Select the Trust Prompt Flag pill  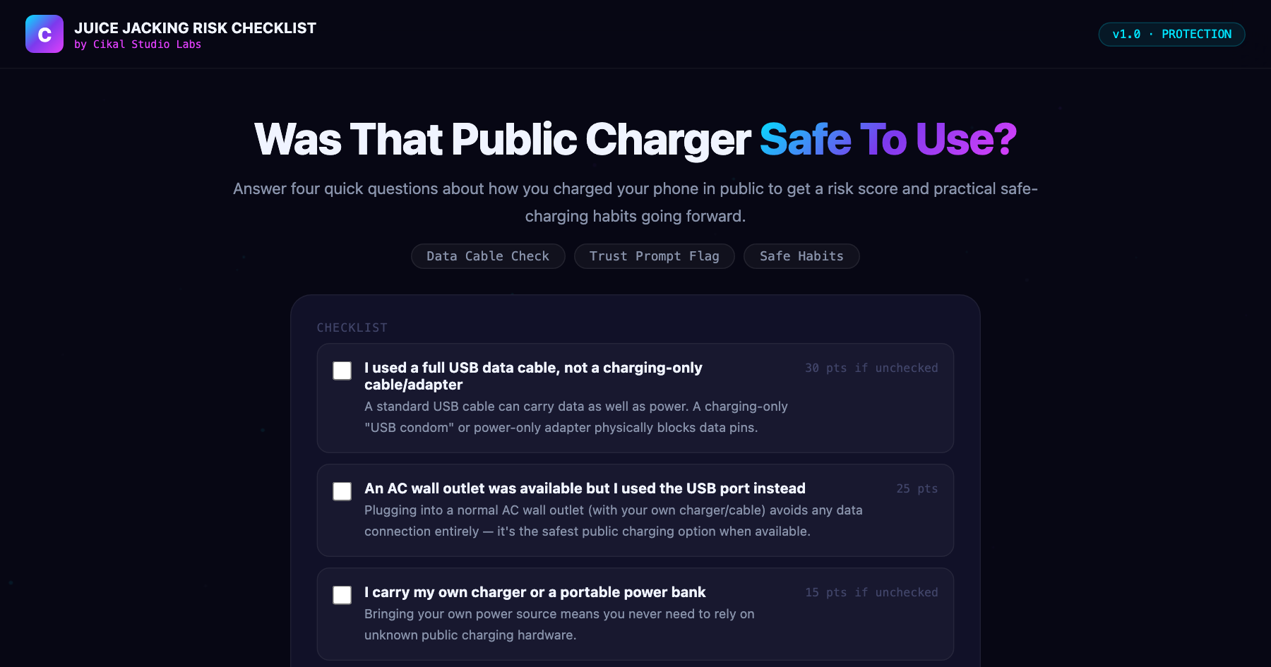(x=655, y=256)
